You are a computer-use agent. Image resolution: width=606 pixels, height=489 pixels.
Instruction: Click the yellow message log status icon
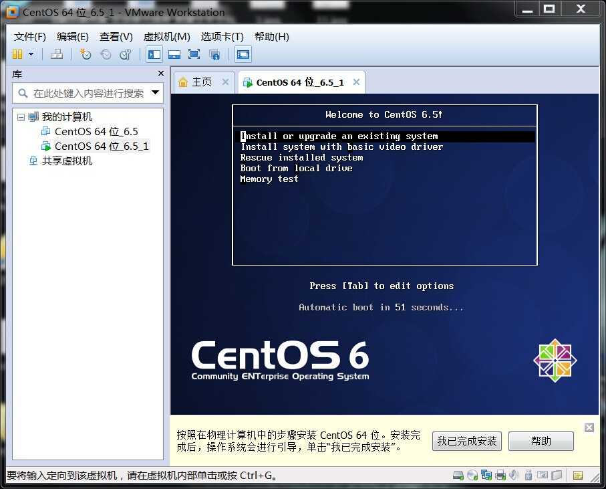[x=578, y=476]
